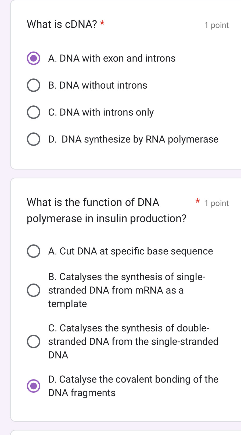Deselect the currently chosen cDNA answer
The image size is (241, 435).
click(x=33, y=58)
